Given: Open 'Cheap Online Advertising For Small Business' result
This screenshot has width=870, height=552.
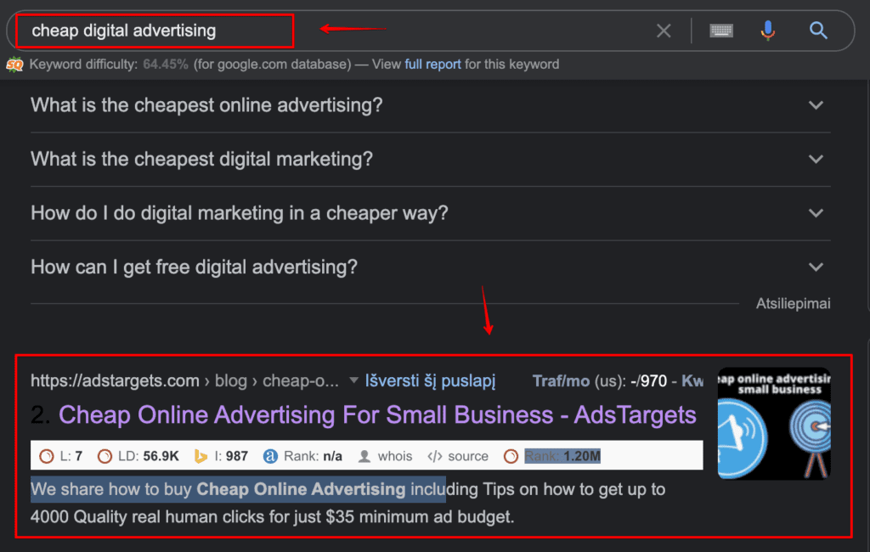Looking at the screenshot, I should tap(377, 415).
